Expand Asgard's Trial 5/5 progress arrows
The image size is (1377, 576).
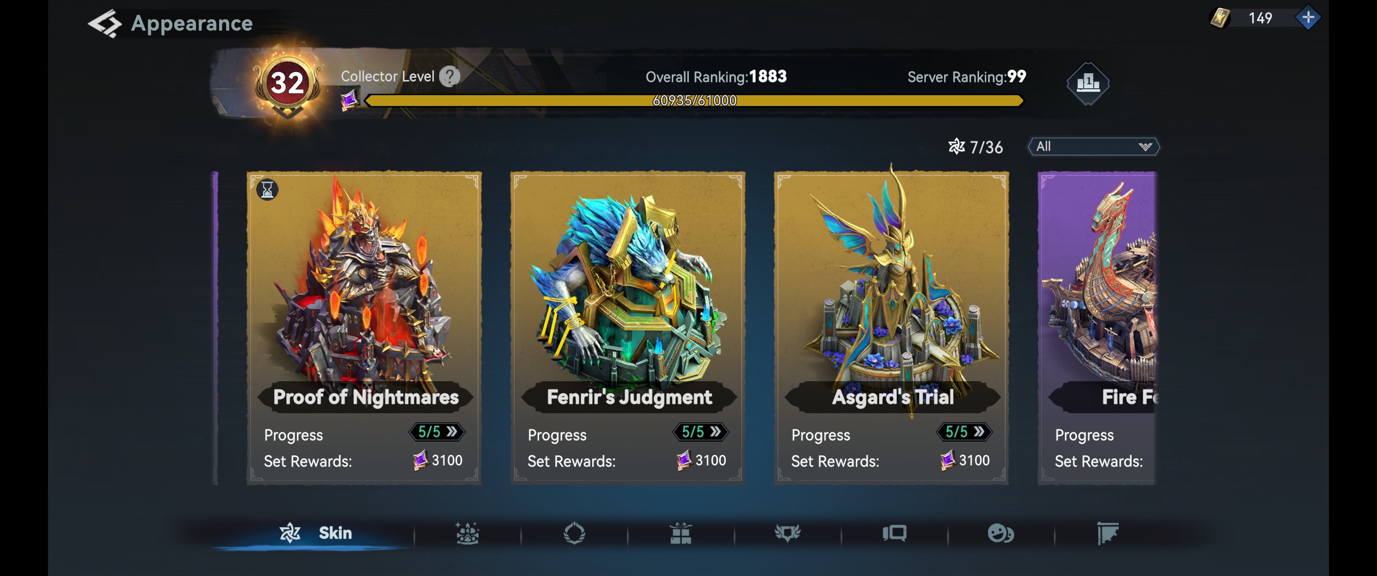[x=964, y=432]
